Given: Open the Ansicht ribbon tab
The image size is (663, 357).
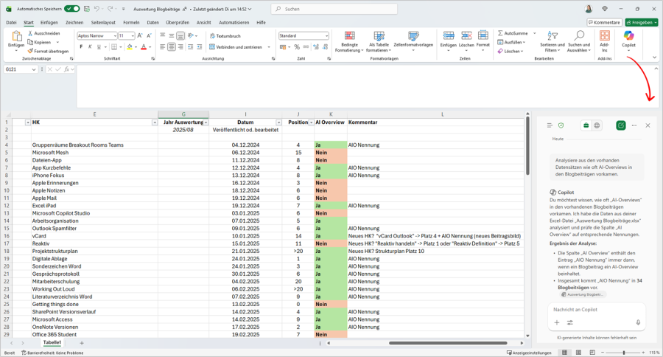Looking at the screenshot, I should (x=204, y=22).
